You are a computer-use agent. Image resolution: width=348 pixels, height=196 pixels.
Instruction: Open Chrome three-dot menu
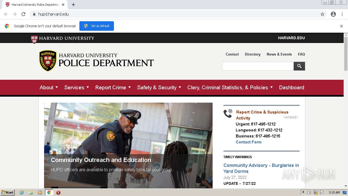(342, 14)
